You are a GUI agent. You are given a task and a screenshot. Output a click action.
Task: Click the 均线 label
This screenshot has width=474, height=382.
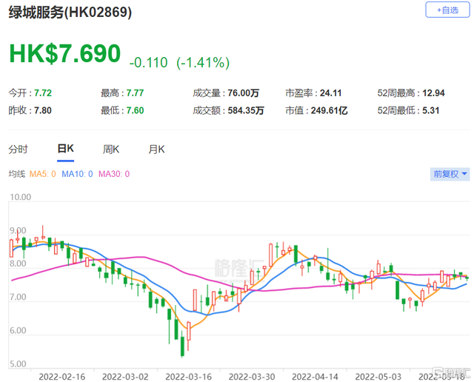click(x=16, y=174)
